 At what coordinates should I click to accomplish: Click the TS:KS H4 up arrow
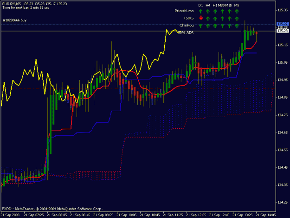tap(208, 18)
